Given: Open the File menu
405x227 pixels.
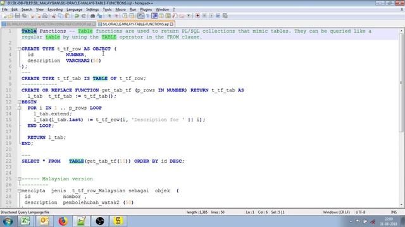Looking at the screenshot, I should (x=4, y=9).
